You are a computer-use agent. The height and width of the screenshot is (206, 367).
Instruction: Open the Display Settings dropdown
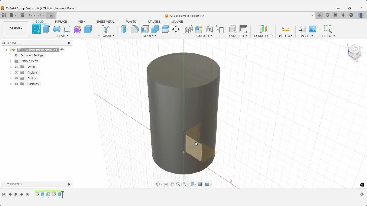click(x=193, y=184)
